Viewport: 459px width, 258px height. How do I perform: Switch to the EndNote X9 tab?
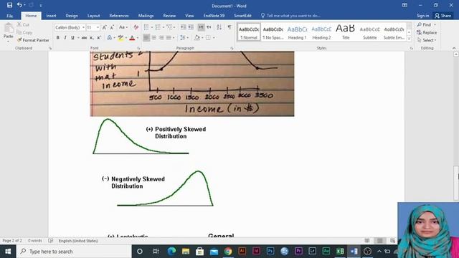(x=214, y=16)
